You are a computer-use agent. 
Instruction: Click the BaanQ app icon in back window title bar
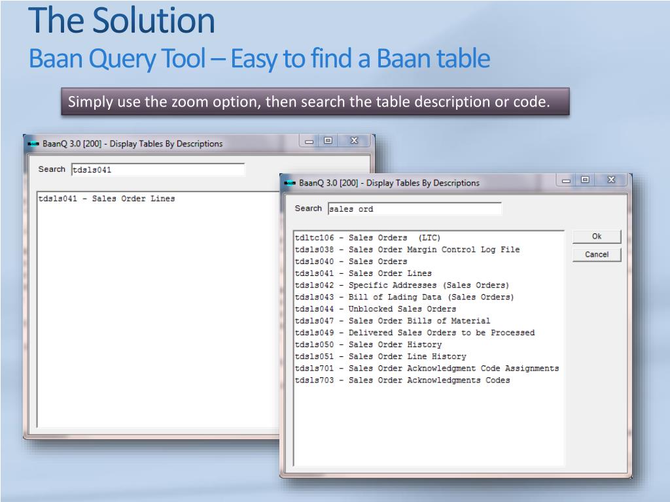(33, 144)
